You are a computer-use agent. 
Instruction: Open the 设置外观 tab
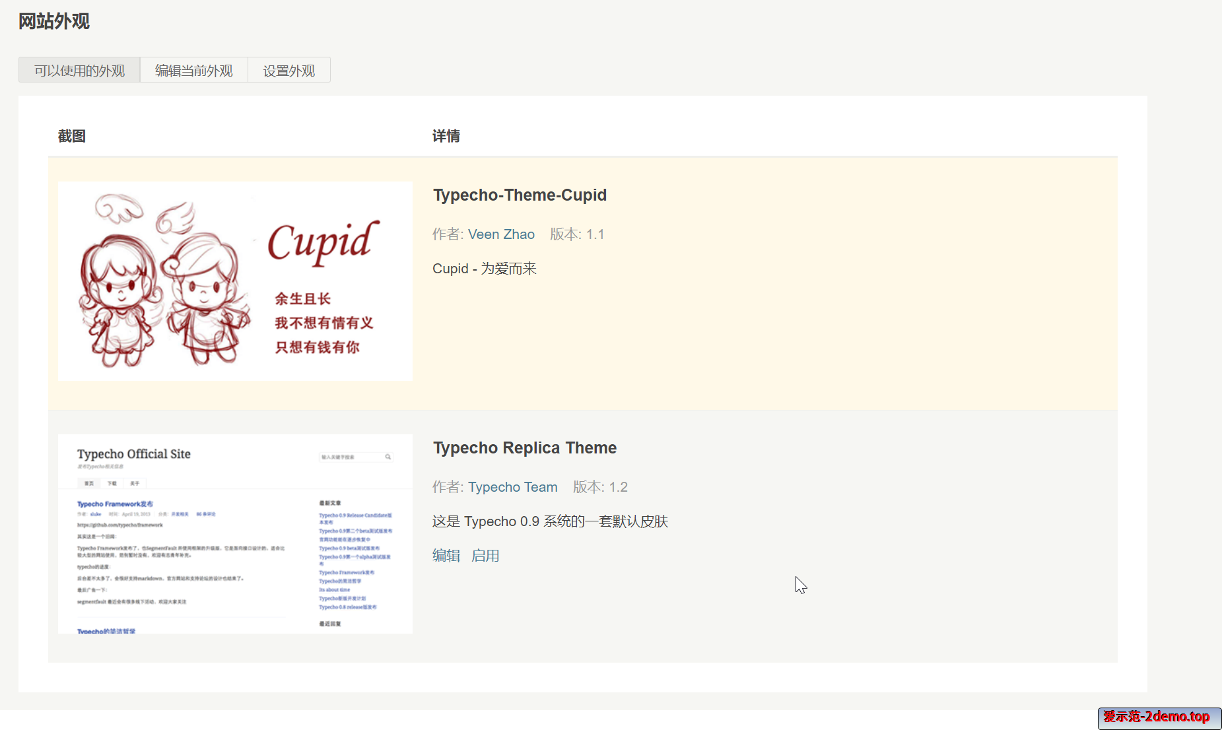tap(289, 70)
